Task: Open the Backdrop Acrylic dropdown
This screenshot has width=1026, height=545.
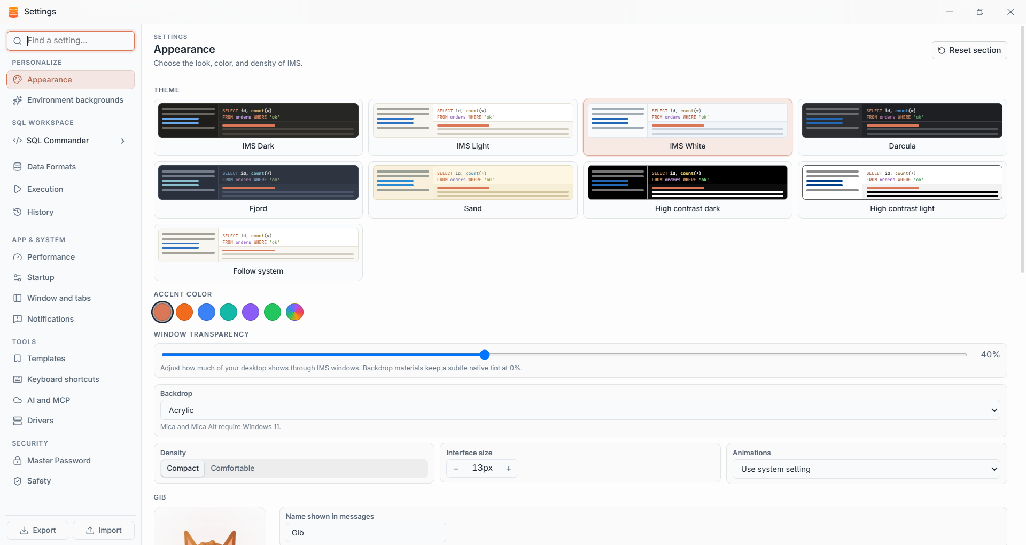Action: pos(580,410)
